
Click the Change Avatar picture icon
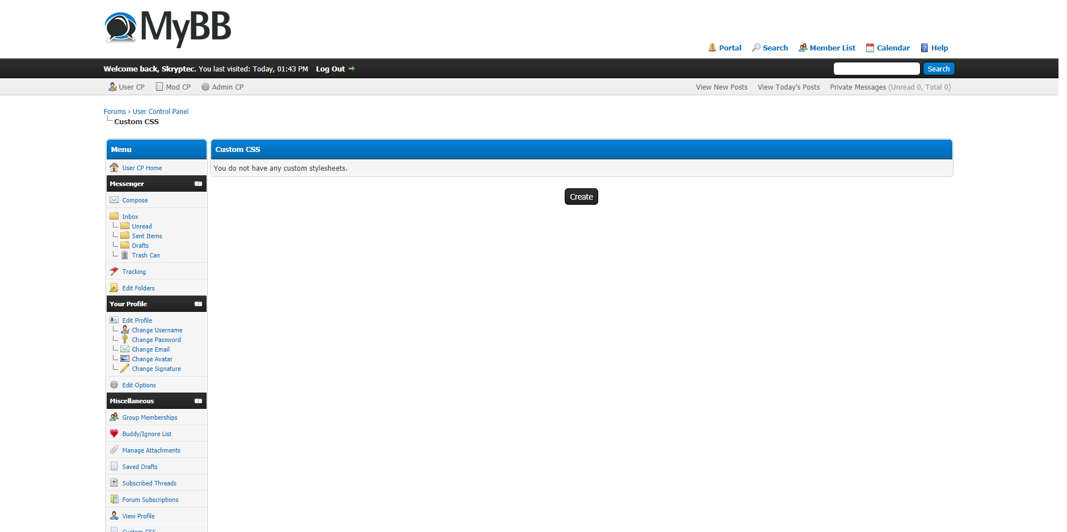125,358
